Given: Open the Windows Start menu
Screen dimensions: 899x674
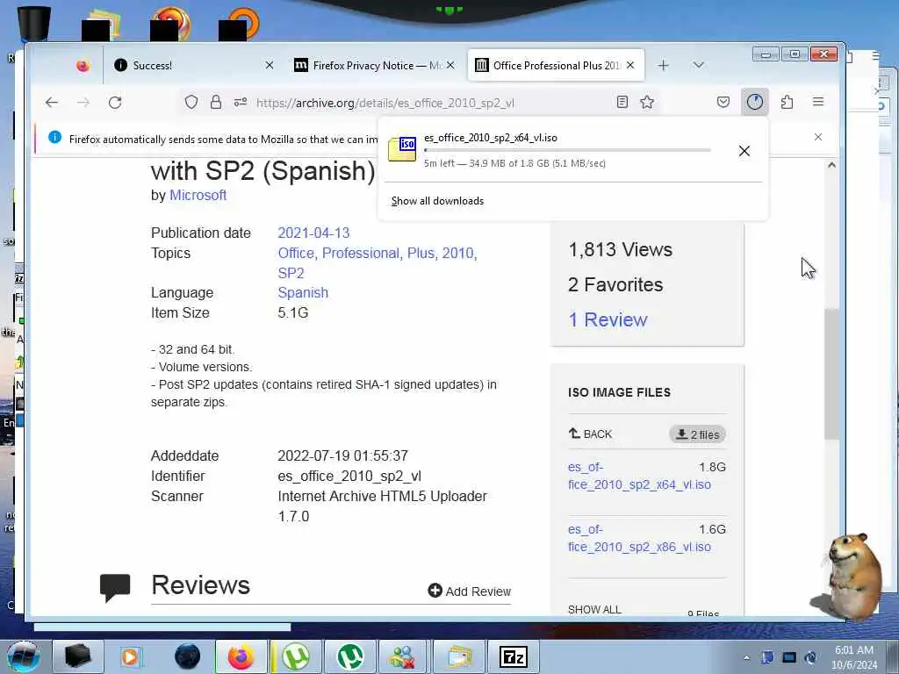Looking at the screenshot, I should pyautogui.click(x=24, y=656).
